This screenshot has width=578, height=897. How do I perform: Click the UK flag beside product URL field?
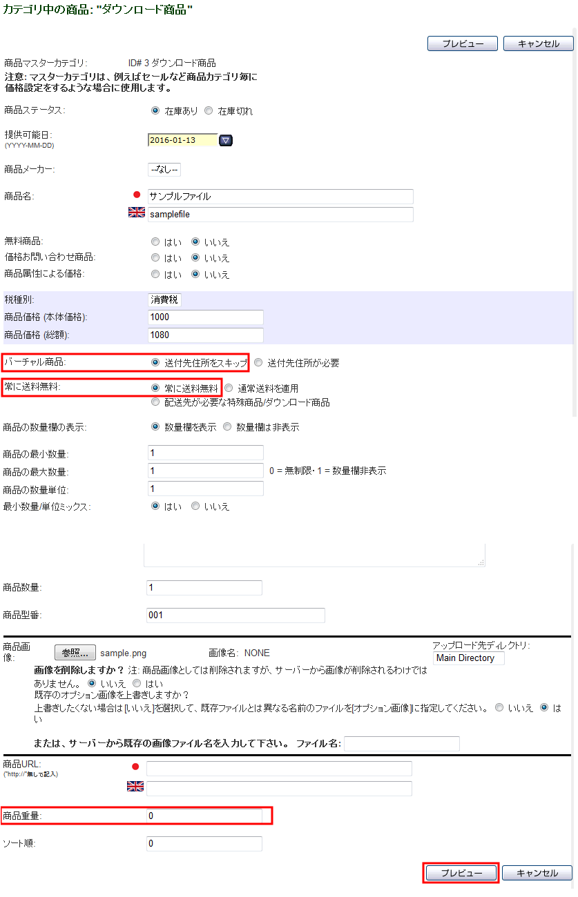pos(135,787)
